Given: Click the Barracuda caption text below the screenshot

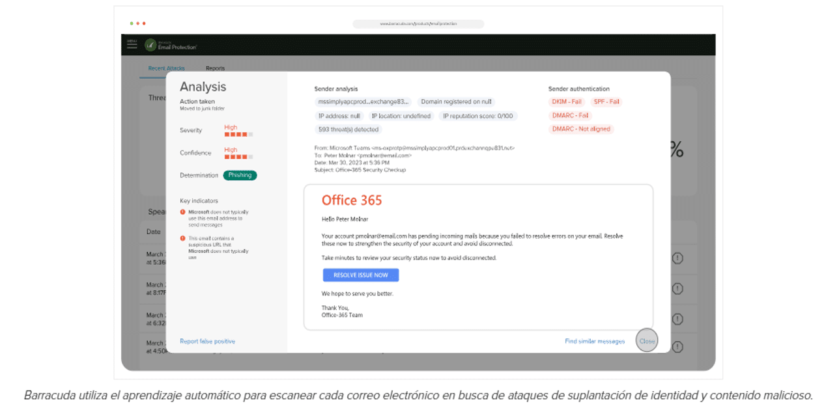Looking at the screenshot, I should pos(418,395).
